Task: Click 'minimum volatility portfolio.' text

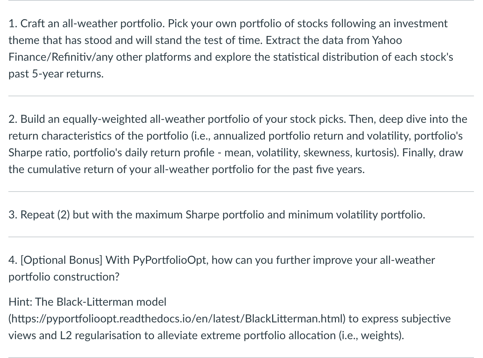Action: (356, 215)
